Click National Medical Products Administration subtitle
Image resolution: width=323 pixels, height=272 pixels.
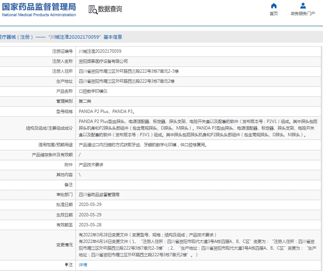(39, 15)
